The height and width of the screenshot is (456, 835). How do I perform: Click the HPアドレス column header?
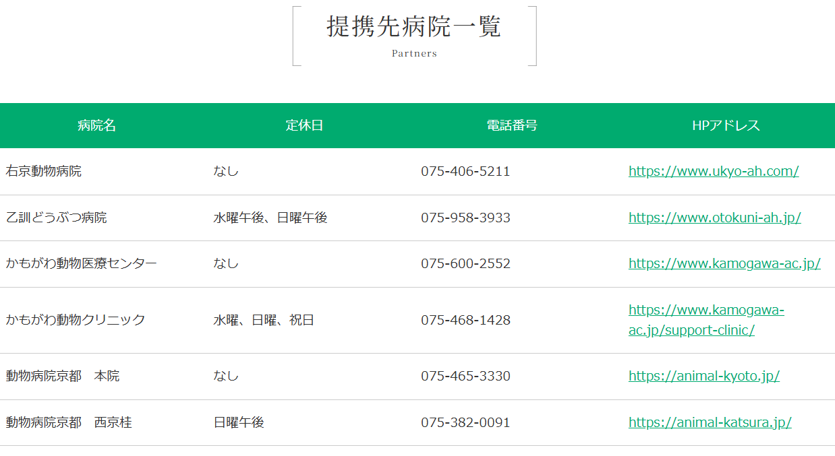pyautogui.click(x=726, y=125)
